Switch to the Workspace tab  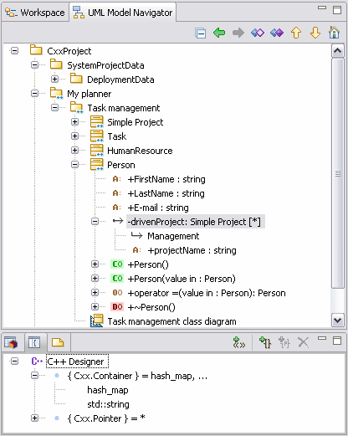35,13
